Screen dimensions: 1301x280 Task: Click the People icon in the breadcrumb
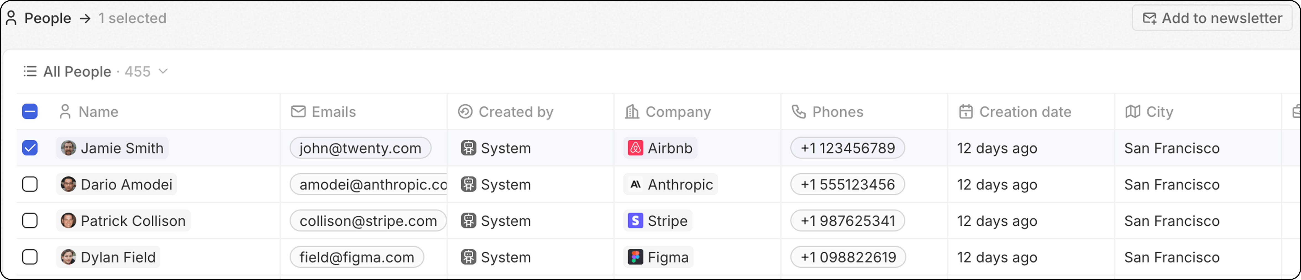[x=12, y=18]
